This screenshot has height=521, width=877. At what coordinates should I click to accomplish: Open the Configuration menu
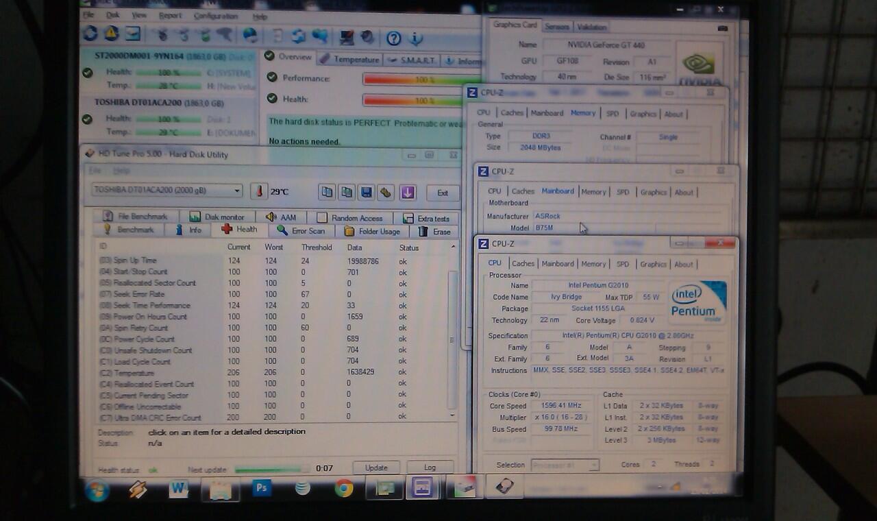tap(216, 16)
